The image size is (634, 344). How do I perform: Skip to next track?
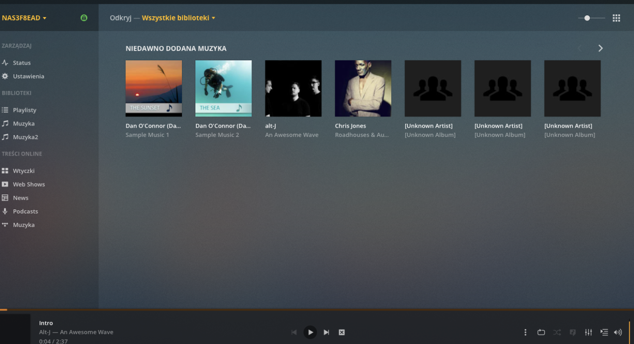tap(326, 332)
